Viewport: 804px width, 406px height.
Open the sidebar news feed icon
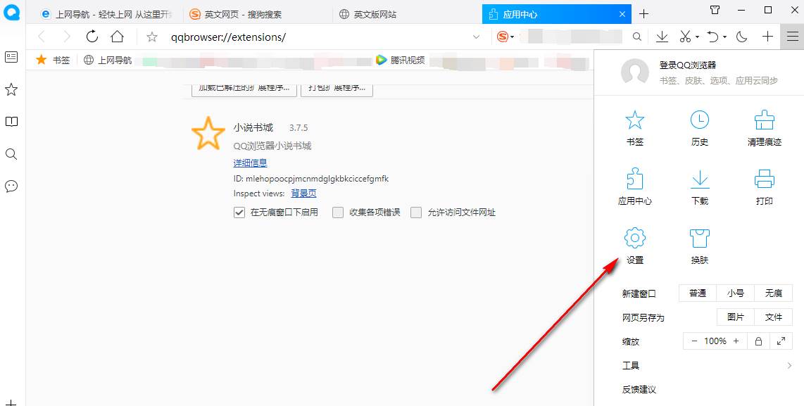pos(11,57)
